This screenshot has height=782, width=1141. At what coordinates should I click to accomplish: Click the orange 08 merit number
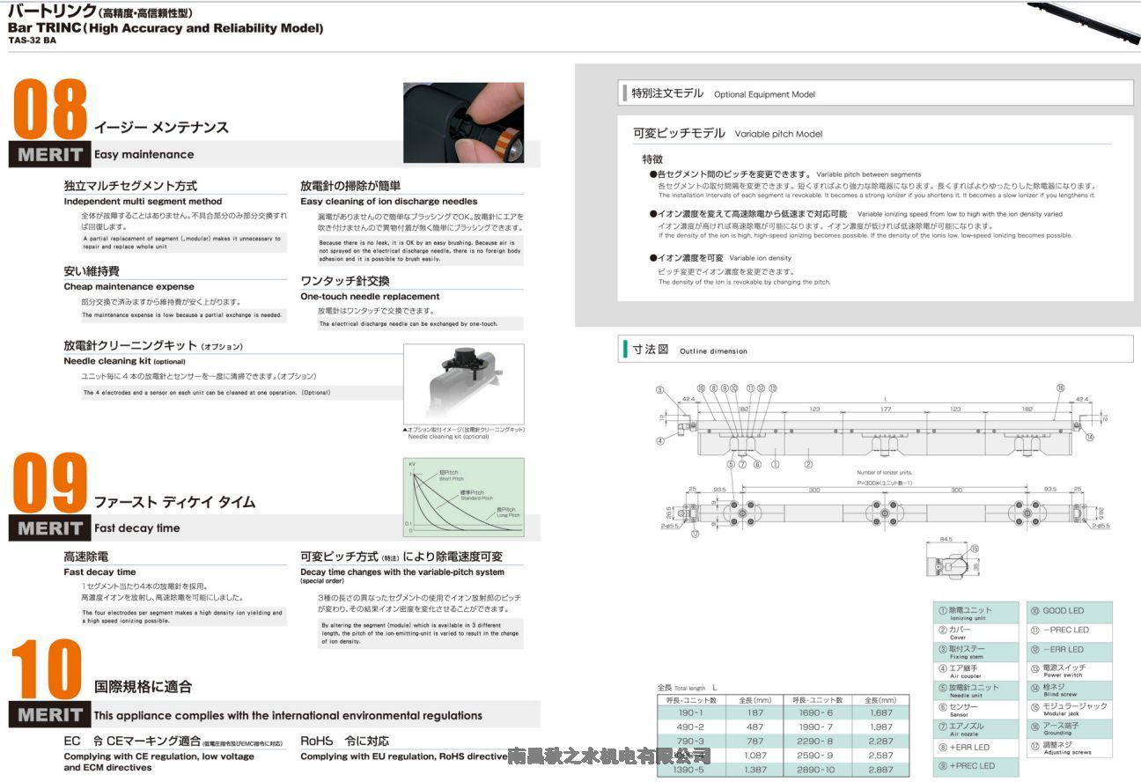51,109
